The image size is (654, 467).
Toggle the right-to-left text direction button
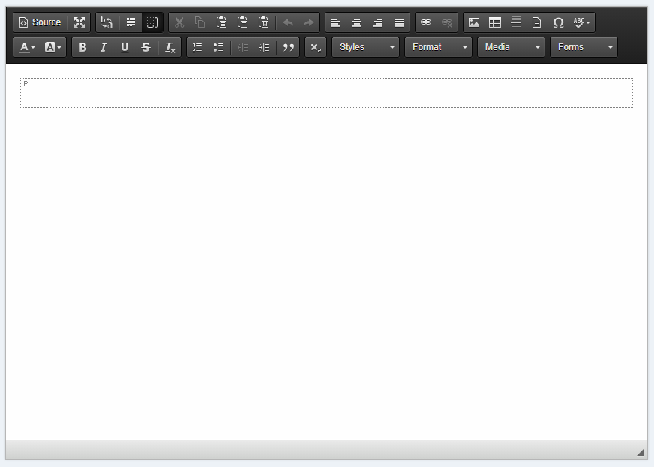coord(152,22)
